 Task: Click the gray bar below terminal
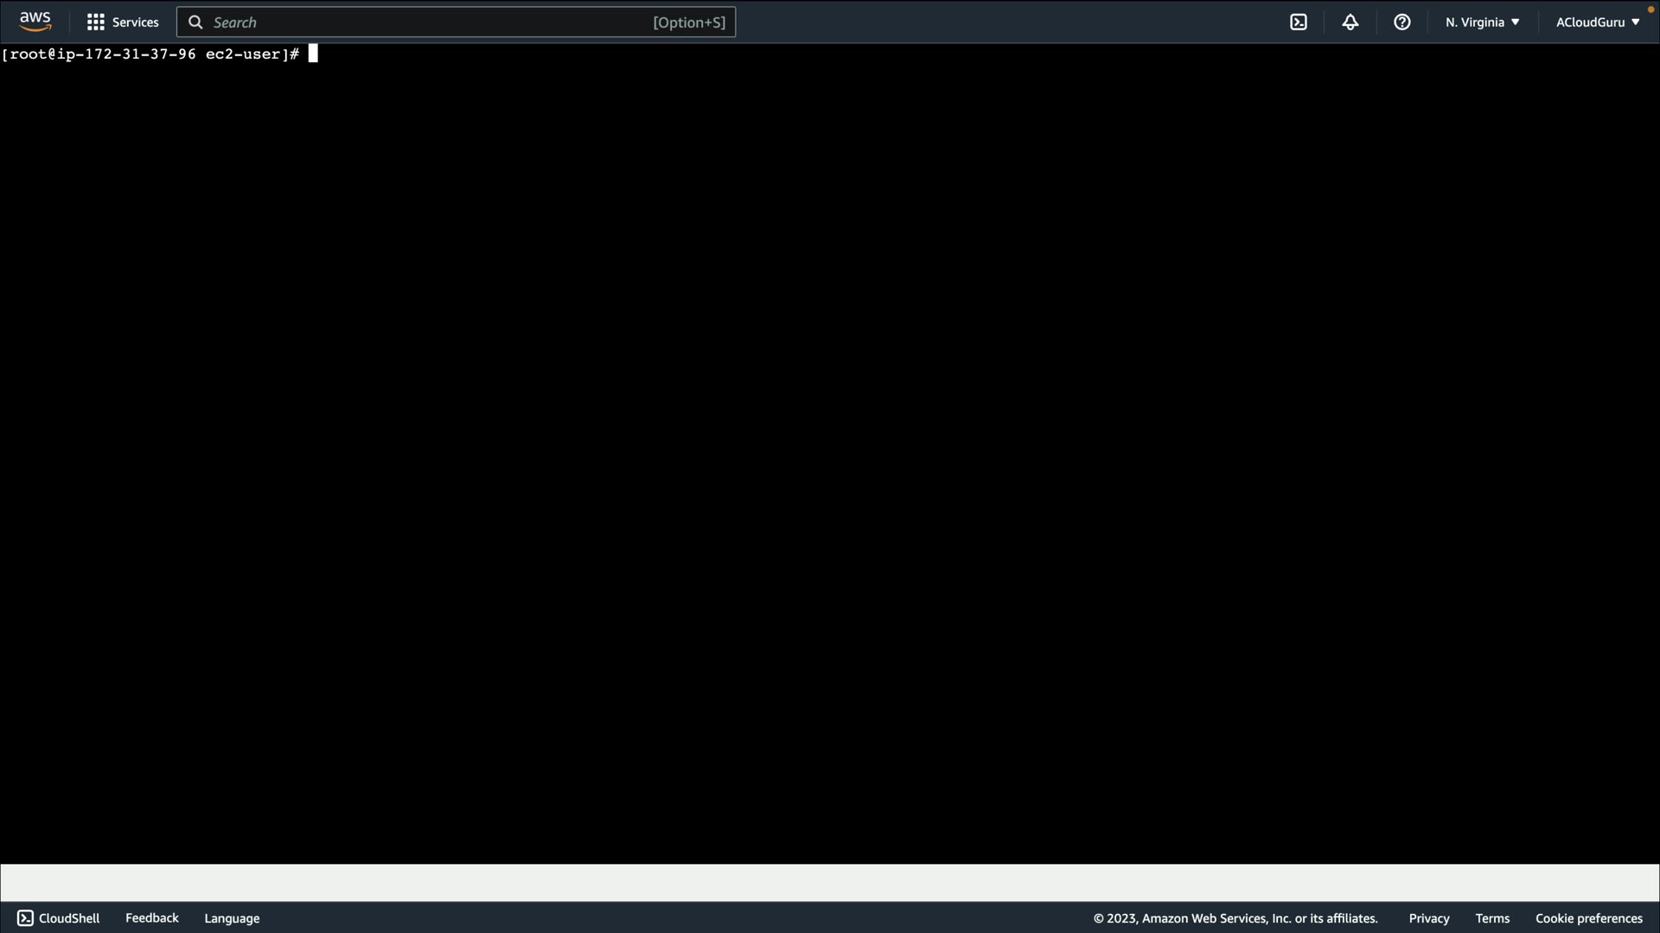tap(830, 883)
